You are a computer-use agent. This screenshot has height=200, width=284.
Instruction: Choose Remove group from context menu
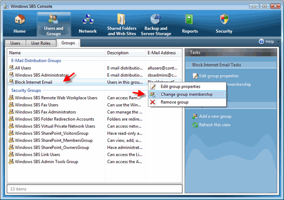(x=187, y=102)
